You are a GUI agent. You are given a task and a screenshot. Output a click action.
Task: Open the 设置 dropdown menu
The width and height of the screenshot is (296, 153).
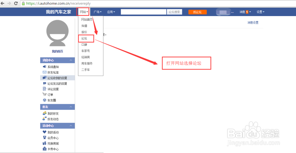(x=260, y=12)
